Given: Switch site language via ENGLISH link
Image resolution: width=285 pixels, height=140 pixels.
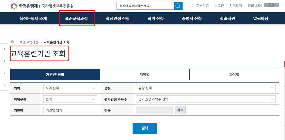Looking at the screenshot, I should pyautogui.click(x=255, y=6).
